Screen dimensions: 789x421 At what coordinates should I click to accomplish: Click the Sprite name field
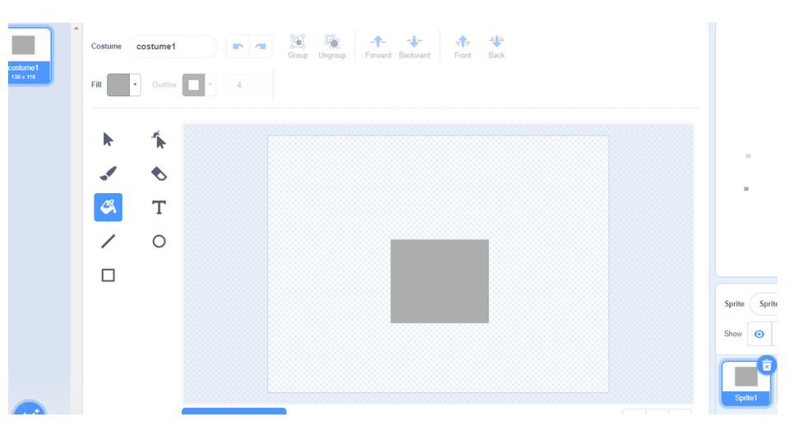(x=764, y=303)
